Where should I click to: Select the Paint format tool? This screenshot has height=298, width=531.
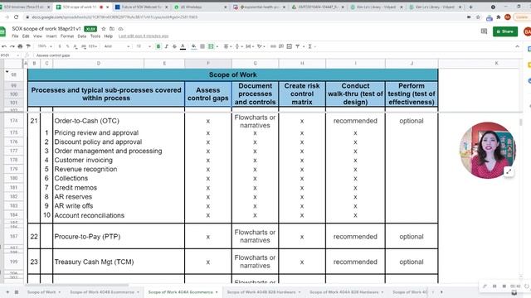point(28,46)
